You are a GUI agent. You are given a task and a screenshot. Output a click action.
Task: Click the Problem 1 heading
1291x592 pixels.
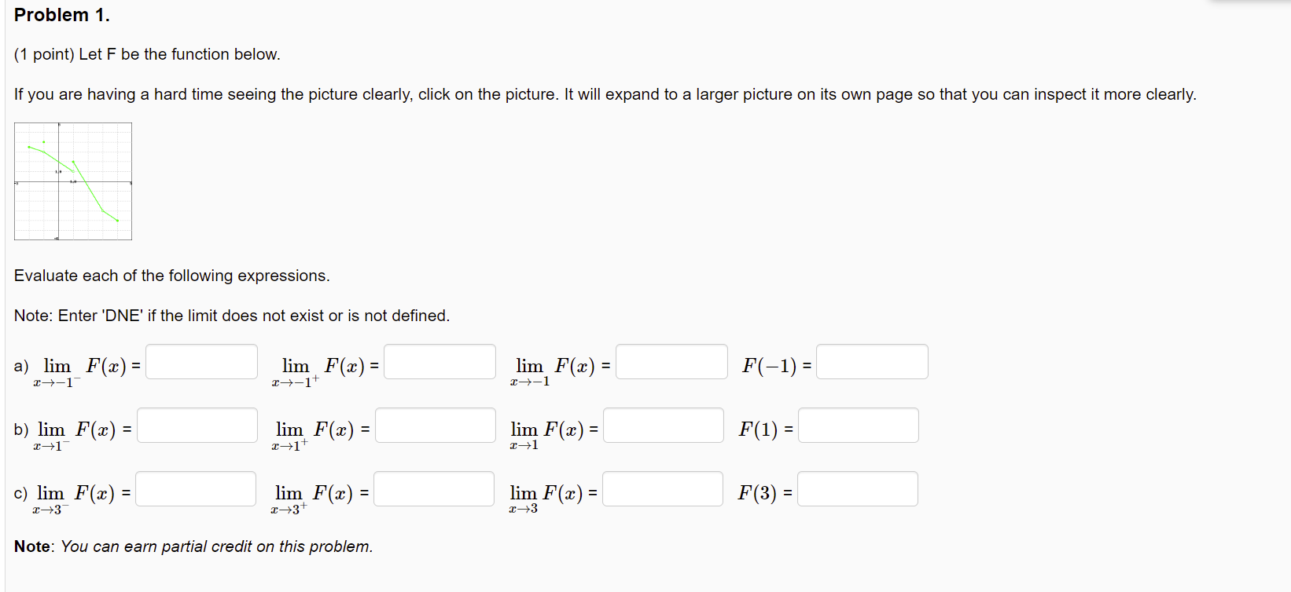click(62, 15)
